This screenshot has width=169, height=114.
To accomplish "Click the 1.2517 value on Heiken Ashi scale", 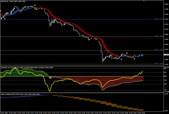I will coord(166,111).
